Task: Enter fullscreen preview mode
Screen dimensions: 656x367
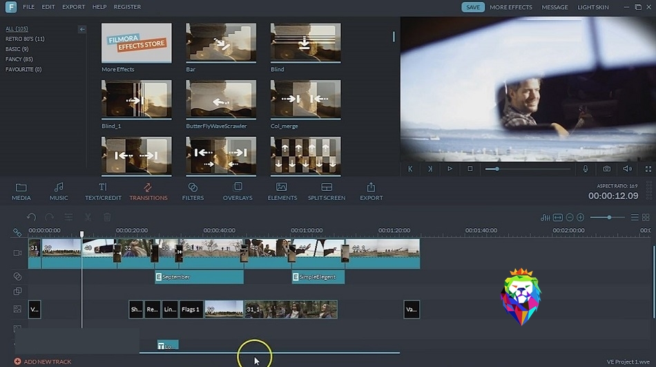Action: (x=648, y=169)
